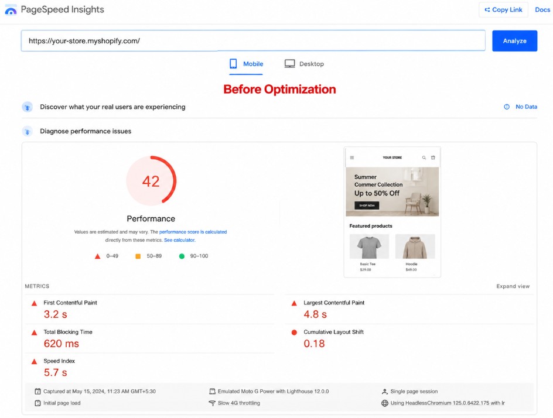
Task: Click the Captured at May 15, 2024 text
Action: (100, 391)
